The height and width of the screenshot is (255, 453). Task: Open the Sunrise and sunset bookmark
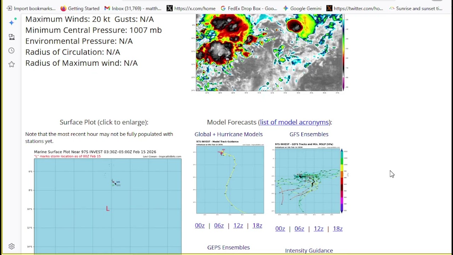point(415,8)
